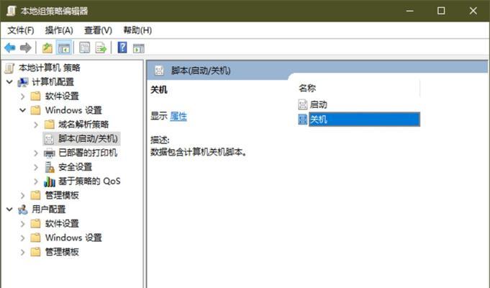Select the 启动 item in the list
The image size is (490, 288).
[x=319, y=104]
